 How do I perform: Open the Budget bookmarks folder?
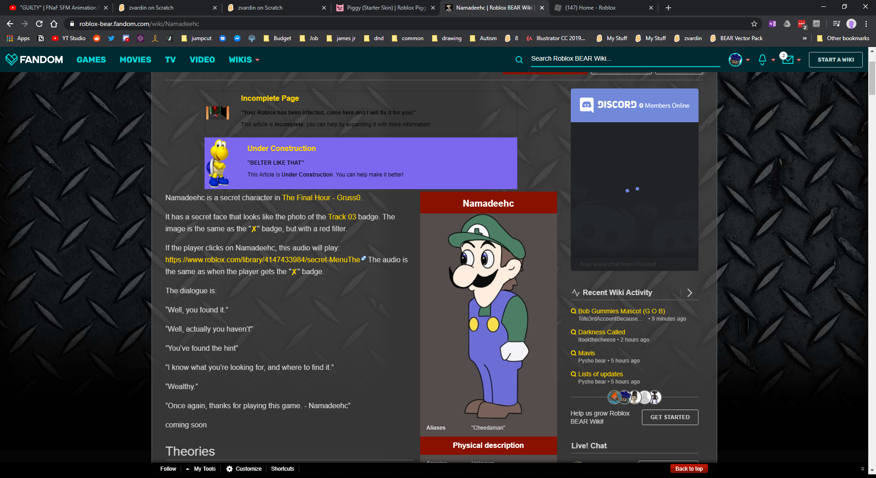click(277, 38)
